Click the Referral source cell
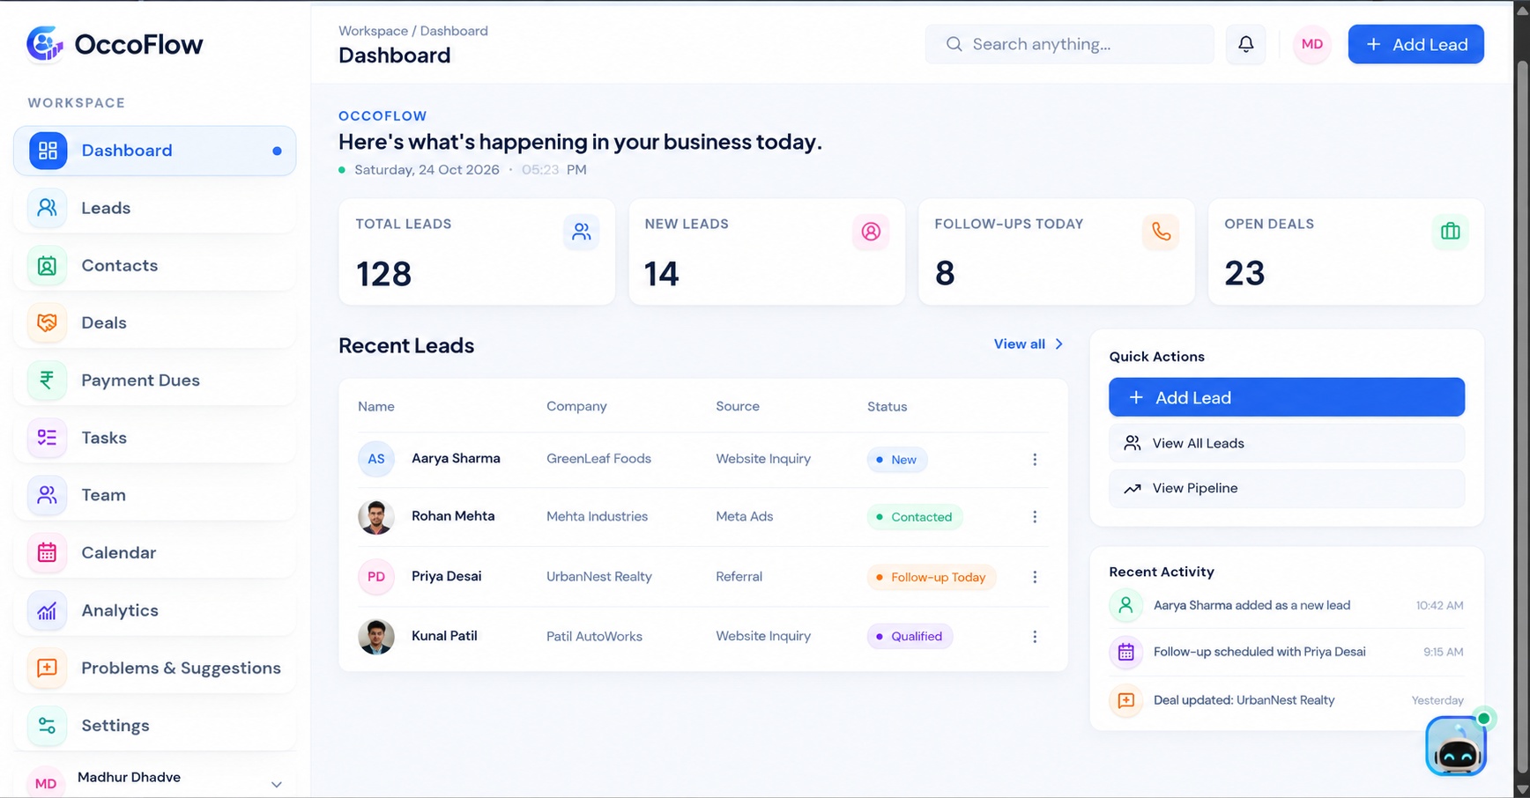Screen dimensions: 1530x798 [739, 576]
